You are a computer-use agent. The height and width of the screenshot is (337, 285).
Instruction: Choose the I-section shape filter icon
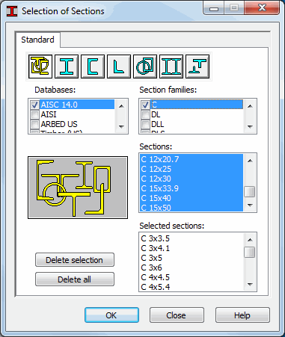click(x=67, y=67)
